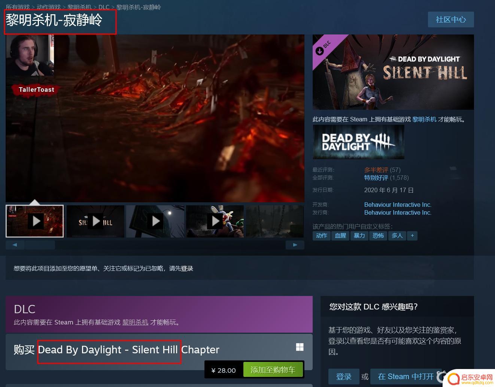
Task: Open publisher Behaviour Interactive Inc. link
Action: [398, 212]
